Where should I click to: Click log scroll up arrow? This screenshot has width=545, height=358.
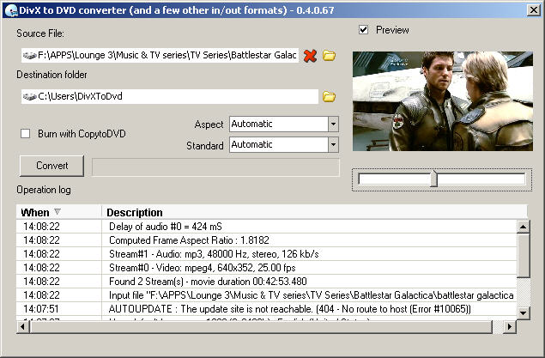(523, 227)
